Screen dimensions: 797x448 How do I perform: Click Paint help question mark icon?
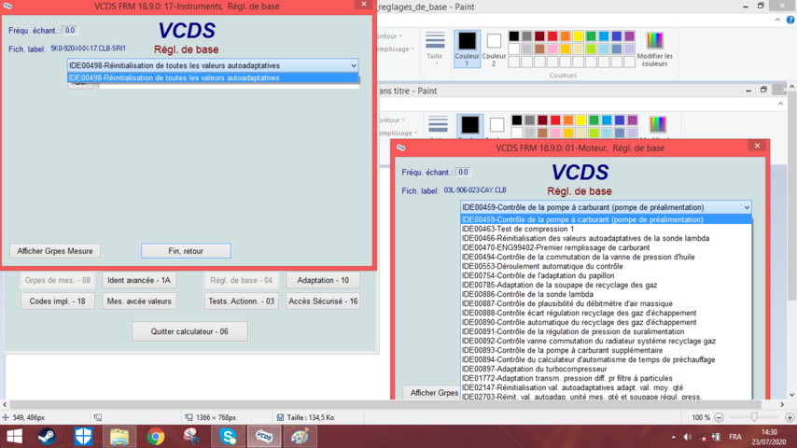point(790,20)
